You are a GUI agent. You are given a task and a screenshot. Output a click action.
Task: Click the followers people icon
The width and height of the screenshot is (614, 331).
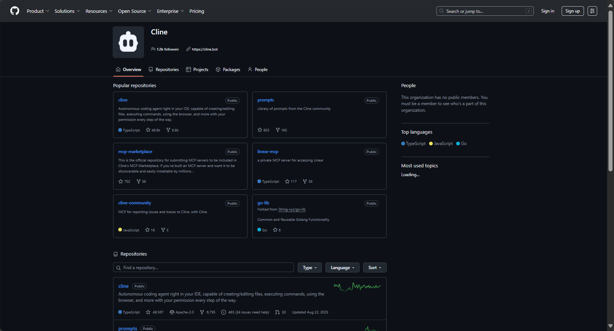tap(153, 49)
